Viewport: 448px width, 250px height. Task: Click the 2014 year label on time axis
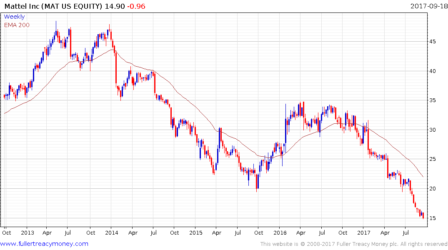[x=111, y=232]
